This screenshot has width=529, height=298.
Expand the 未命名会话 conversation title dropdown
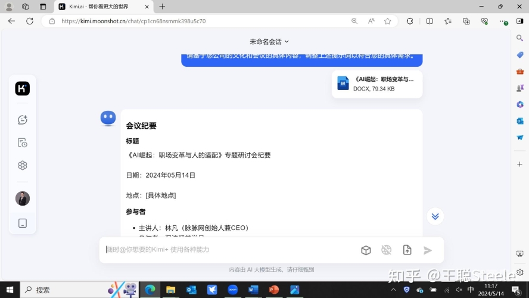269,42
